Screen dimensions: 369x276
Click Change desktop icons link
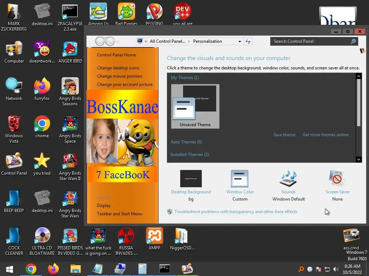tap(118, 68)
